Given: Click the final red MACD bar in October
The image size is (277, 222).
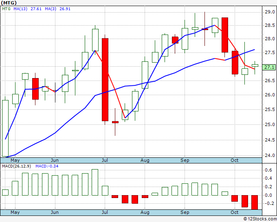Looking at the screenshot, I should tap(255, 202).
